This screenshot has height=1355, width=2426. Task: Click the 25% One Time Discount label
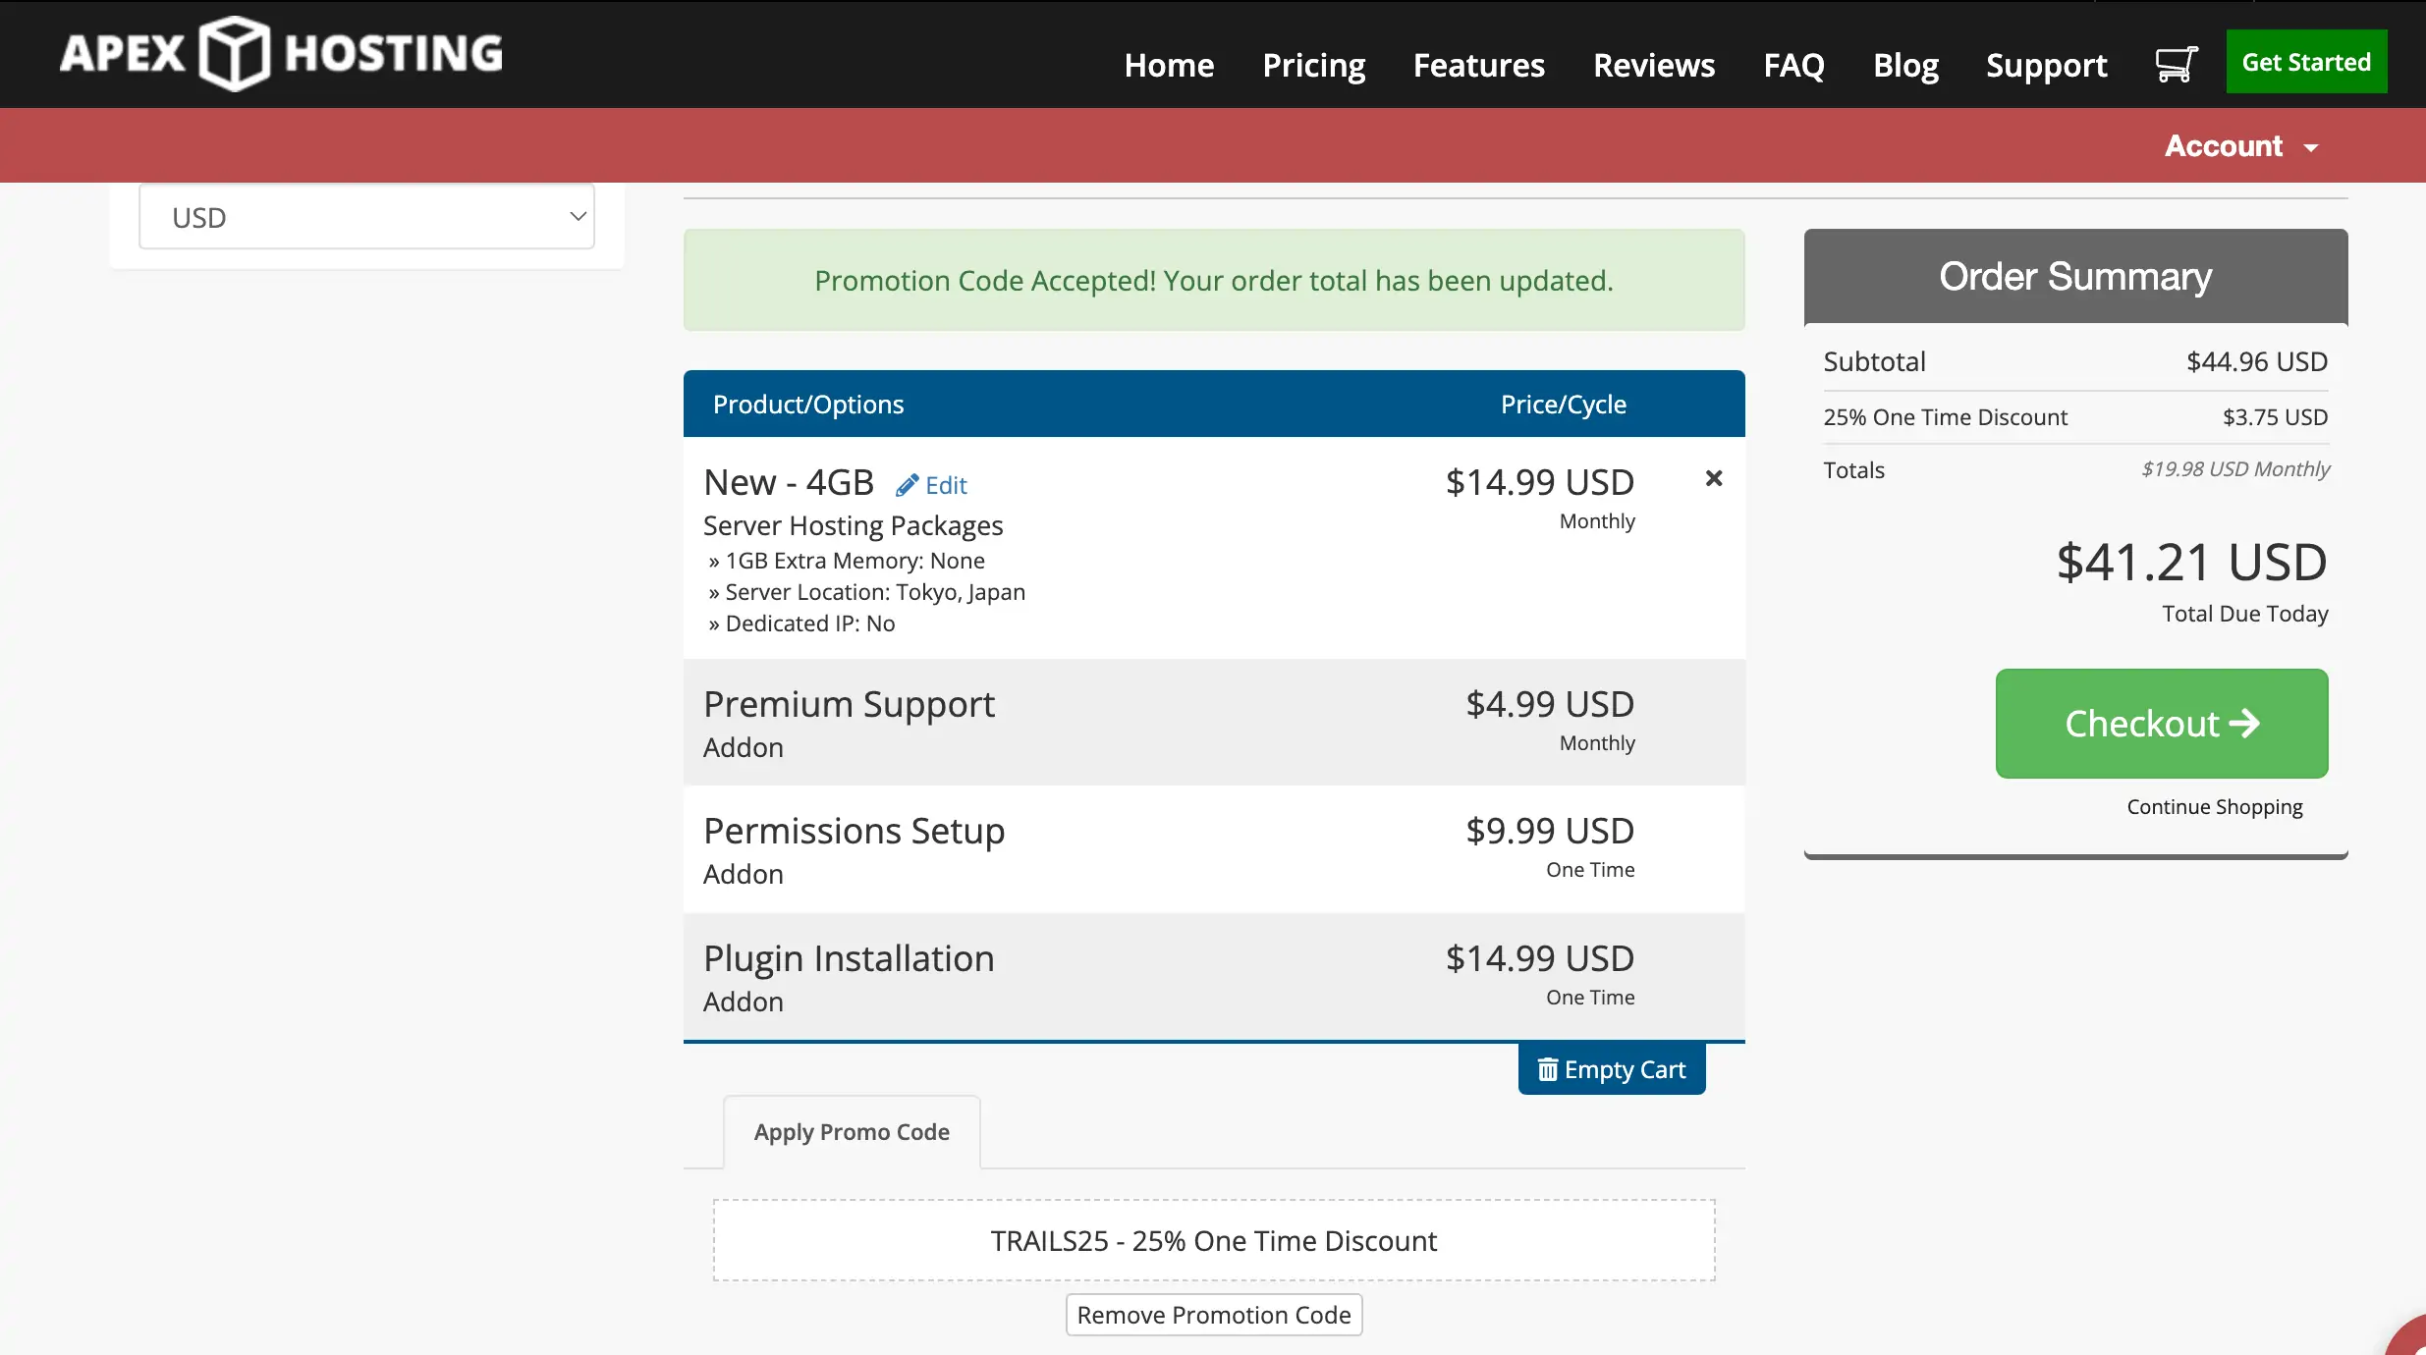point(1945,417)
